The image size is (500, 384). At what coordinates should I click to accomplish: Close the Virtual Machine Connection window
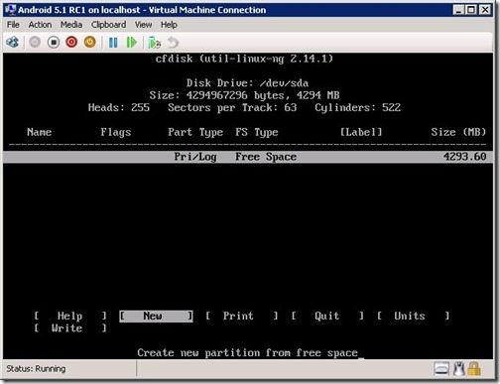pyautogui.click(x=485, y=10)
